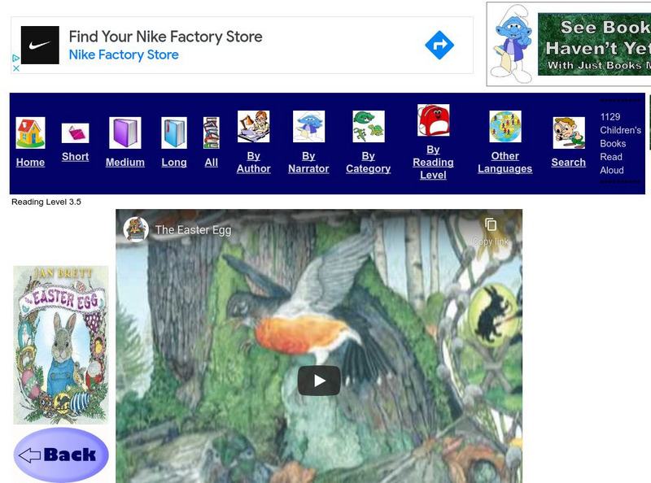Click the Short pink book icon
This screenshot has height=483, width=651.
(x=75, y=133)
